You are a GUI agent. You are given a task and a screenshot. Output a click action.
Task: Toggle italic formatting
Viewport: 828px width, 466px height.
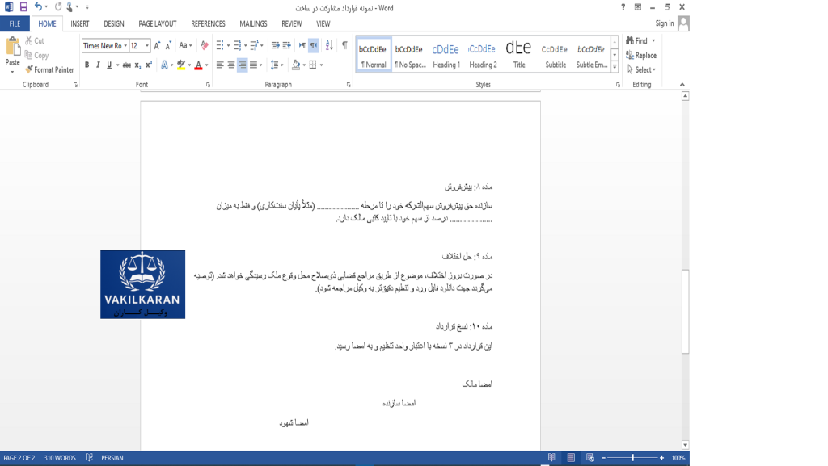tap(98, 64)
